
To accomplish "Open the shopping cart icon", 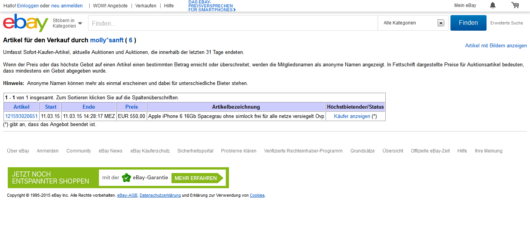I will (x=515, y=5).
